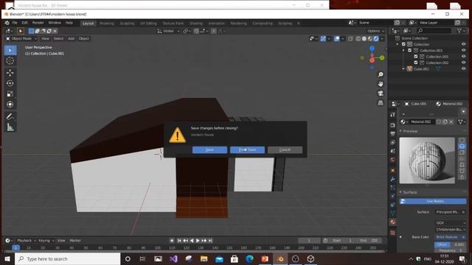The height and width of the screenshot is (265, 472).
Task: Adjust the Offset value slider
Action: click(x=451, y=244)
